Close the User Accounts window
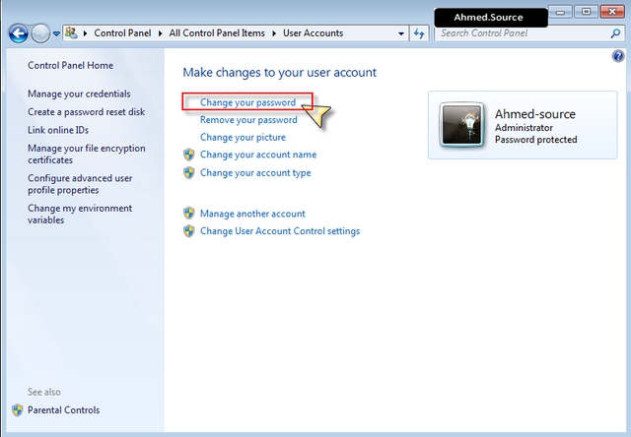The image size is (631, 437). point(612,12)
